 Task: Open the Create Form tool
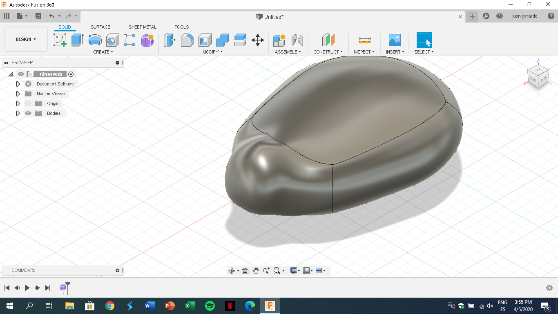coord(147,40)
